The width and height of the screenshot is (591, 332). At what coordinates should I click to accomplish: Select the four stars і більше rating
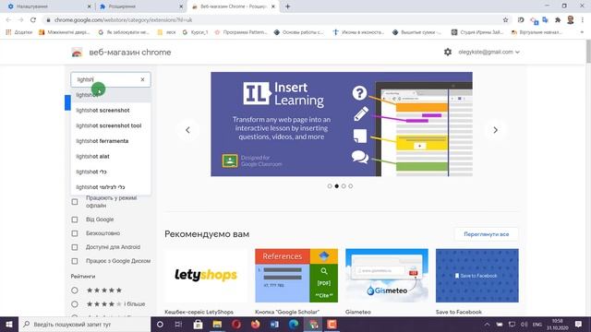(x=75, y=303)
